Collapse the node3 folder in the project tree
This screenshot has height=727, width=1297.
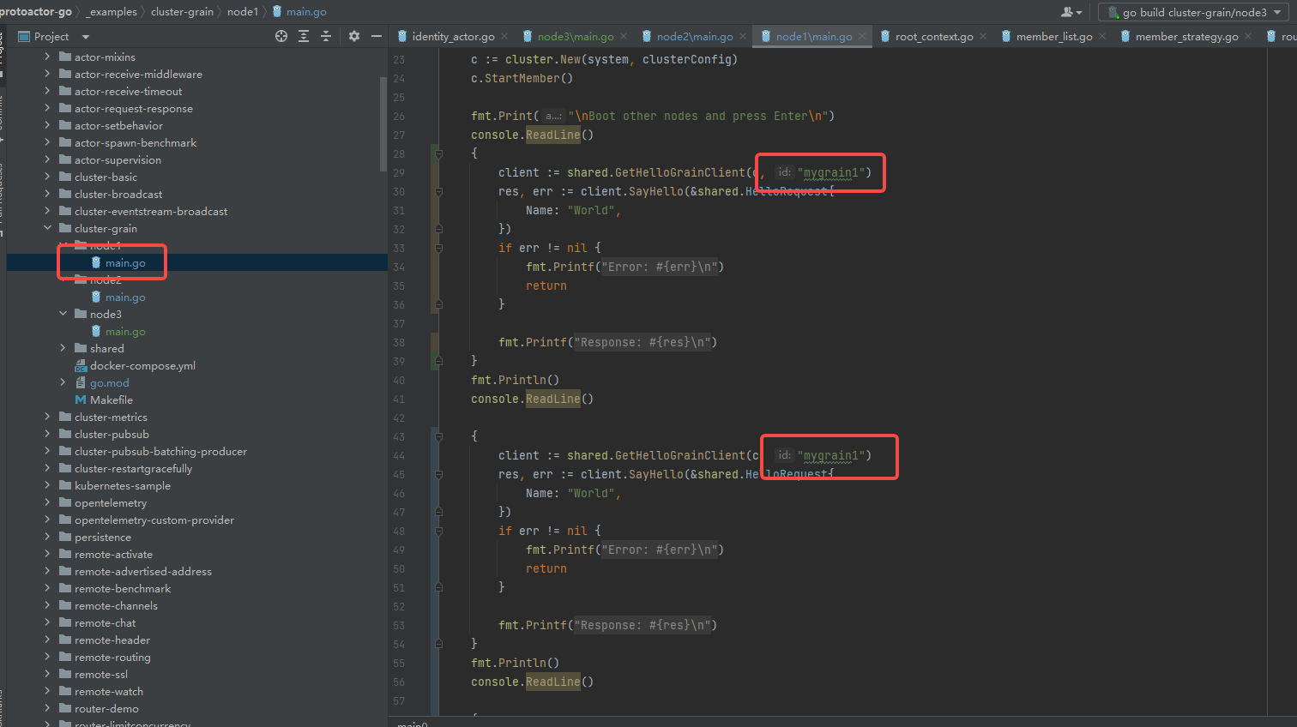[x=63, y=314]
